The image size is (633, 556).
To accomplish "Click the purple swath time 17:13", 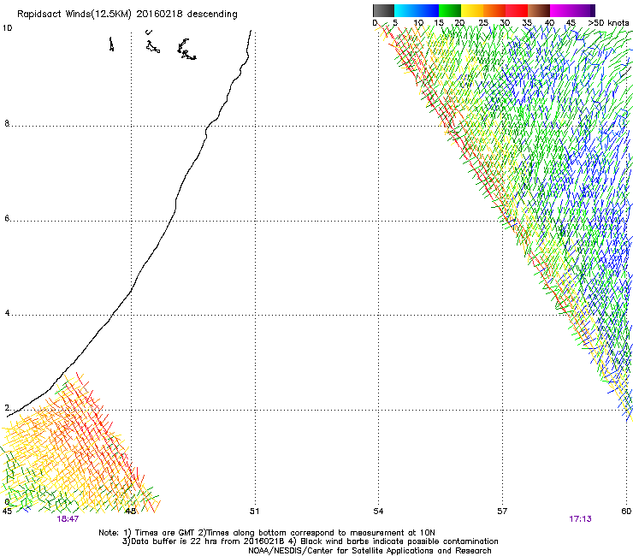I will (x=581, y=519).
